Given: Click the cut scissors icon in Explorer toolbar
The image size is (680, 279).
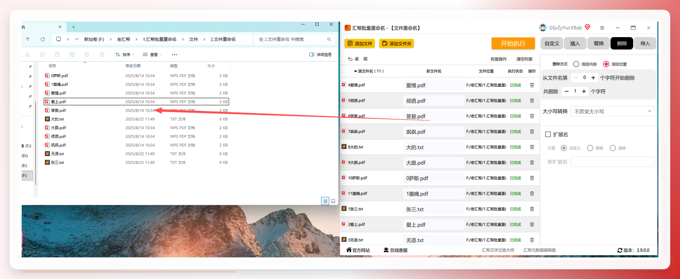Looking at the screenshot, I should [27, 55].
